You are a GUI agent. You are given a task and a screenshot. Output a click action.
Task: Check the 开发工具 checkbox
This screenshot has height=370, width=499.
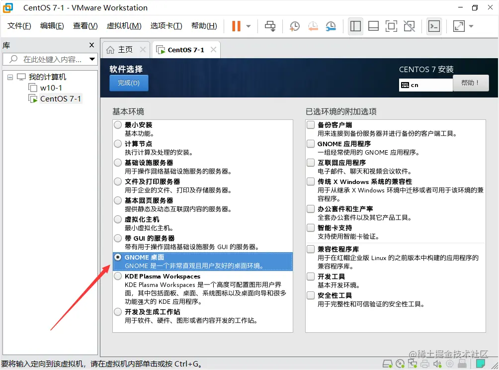coord(311,277)
